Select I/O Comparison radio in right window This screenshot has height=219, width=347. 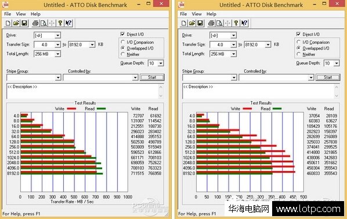click(x=298, y=42)
